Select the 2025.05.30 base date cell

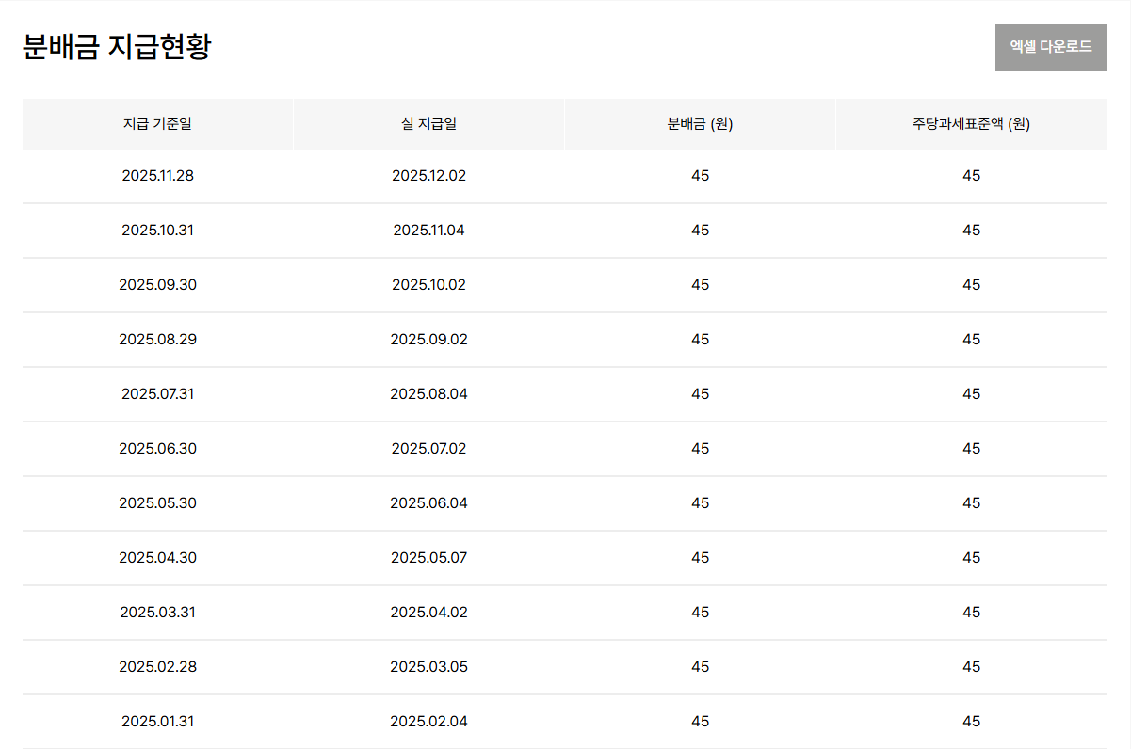(x=157, y=503)
